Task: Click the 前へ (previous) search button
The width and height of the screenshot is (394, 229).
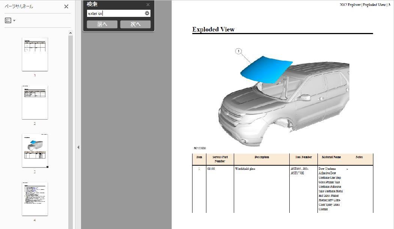Action: click(102, 24)
